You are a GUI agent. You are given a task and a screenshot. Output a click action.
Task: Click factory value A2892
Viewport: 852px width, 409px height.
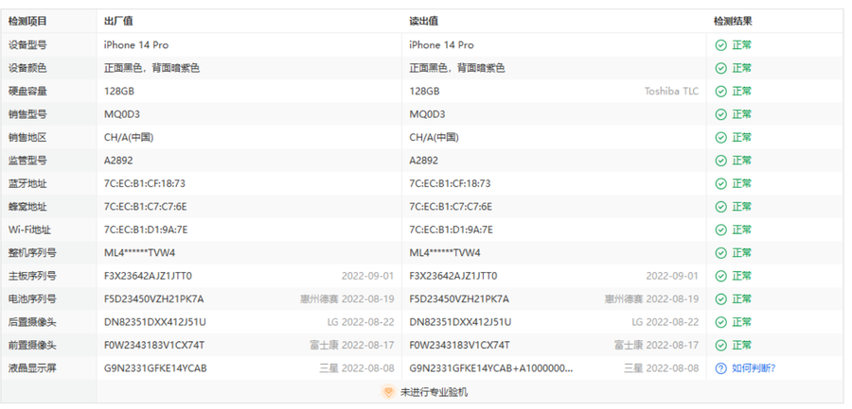pyautogui.click(x=118, y=161)
